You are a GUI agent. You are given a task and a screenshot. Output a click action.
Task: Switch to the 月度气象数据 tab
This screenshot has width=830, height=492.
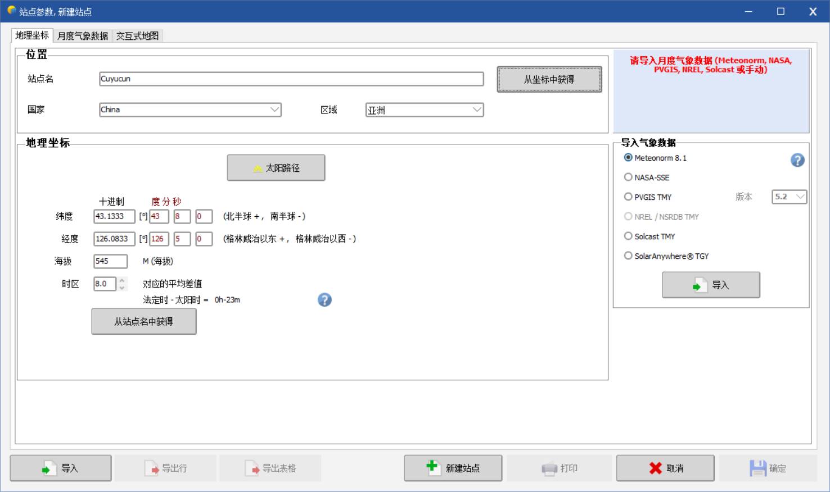[83, 36]
